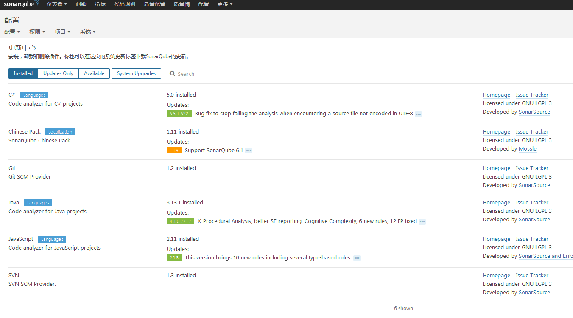Open Java plugin Issue Tracker
Screen dimensions: 573x318
tap(532, 203)
